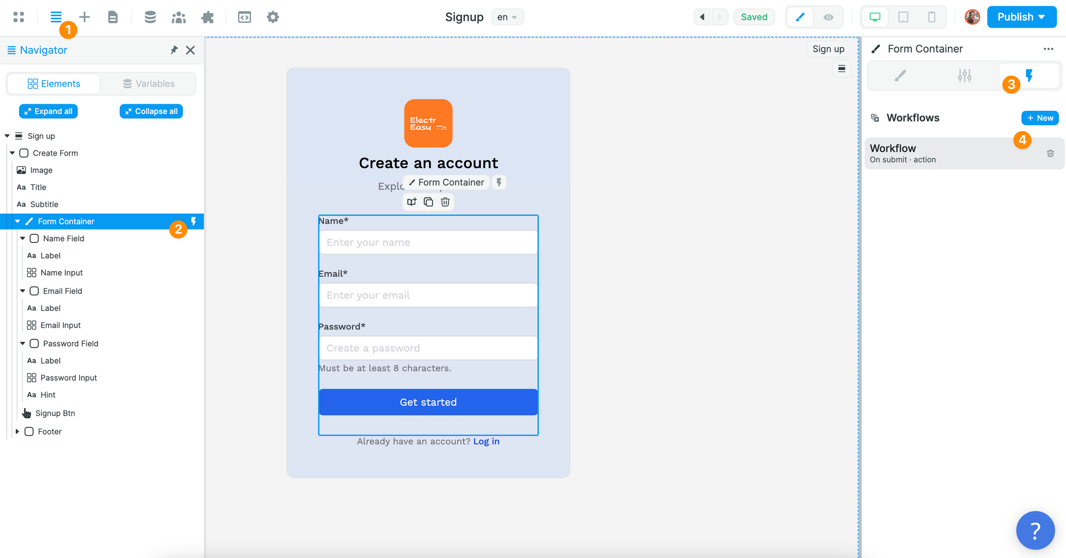This screenshot has width=1066, height=558.
Task: Open the en language dropdown
Action: pyautogui.click(x=507, y=17)
